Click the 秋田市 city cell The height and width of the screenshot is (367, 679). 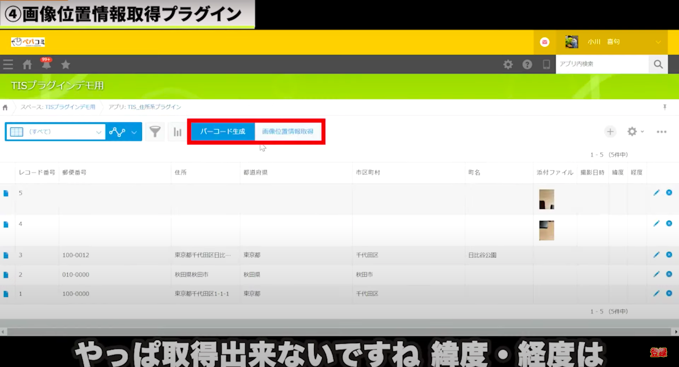click(364, 274)
